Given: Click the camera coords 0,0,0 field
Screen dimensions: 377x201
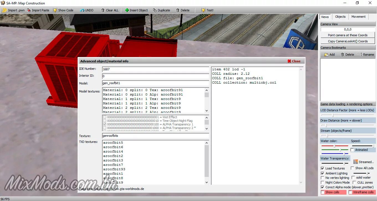Looking at the screenshot, I should point(348,29).
